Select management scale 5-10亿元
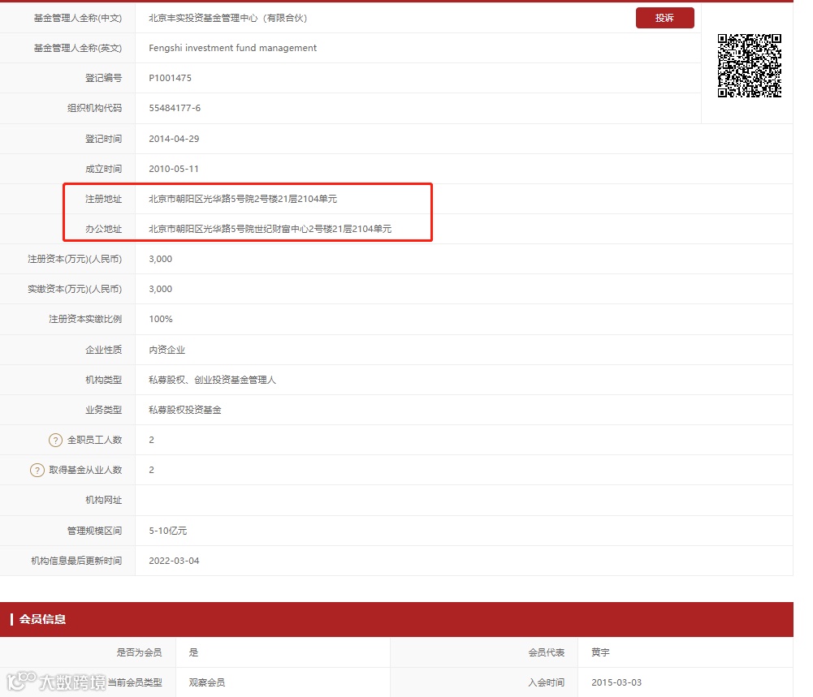The width and height of the screenshot is (813, 697). tap(167, 531)
